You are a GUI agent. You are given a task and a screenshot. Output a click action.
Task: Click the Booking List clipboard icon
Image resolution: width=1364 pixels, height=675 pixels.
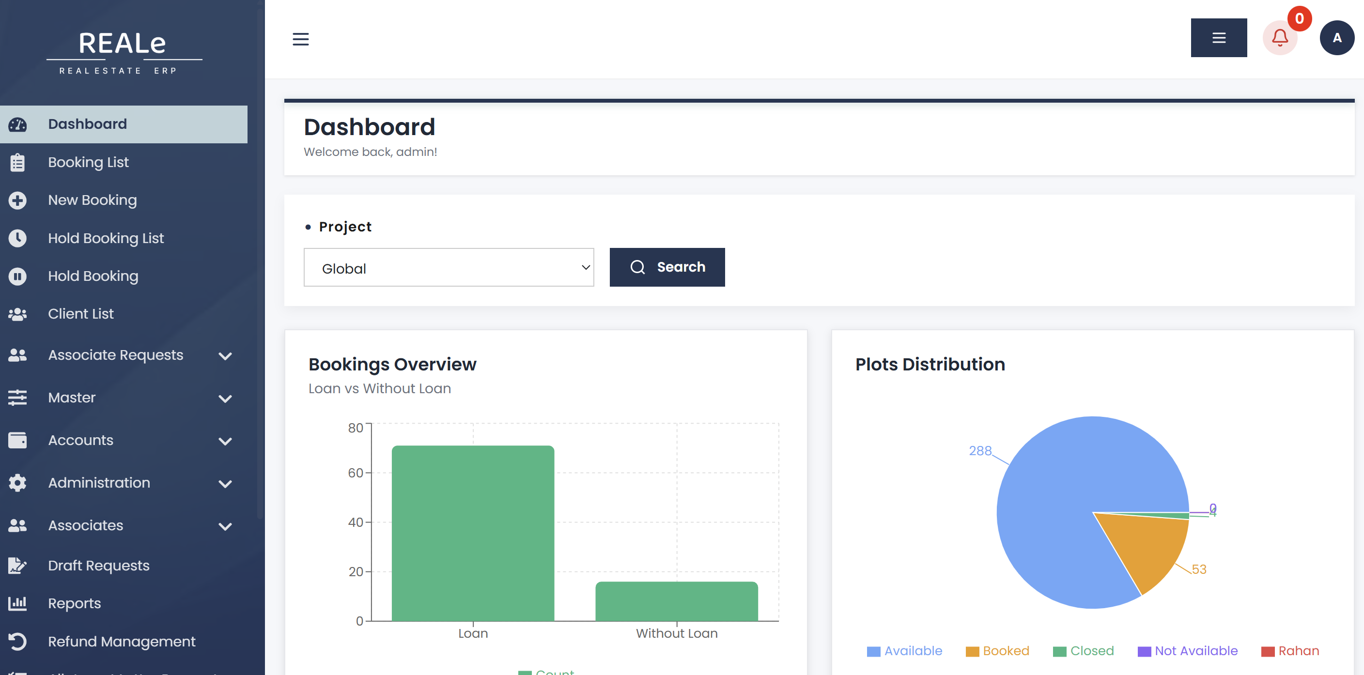click(17, 162)
